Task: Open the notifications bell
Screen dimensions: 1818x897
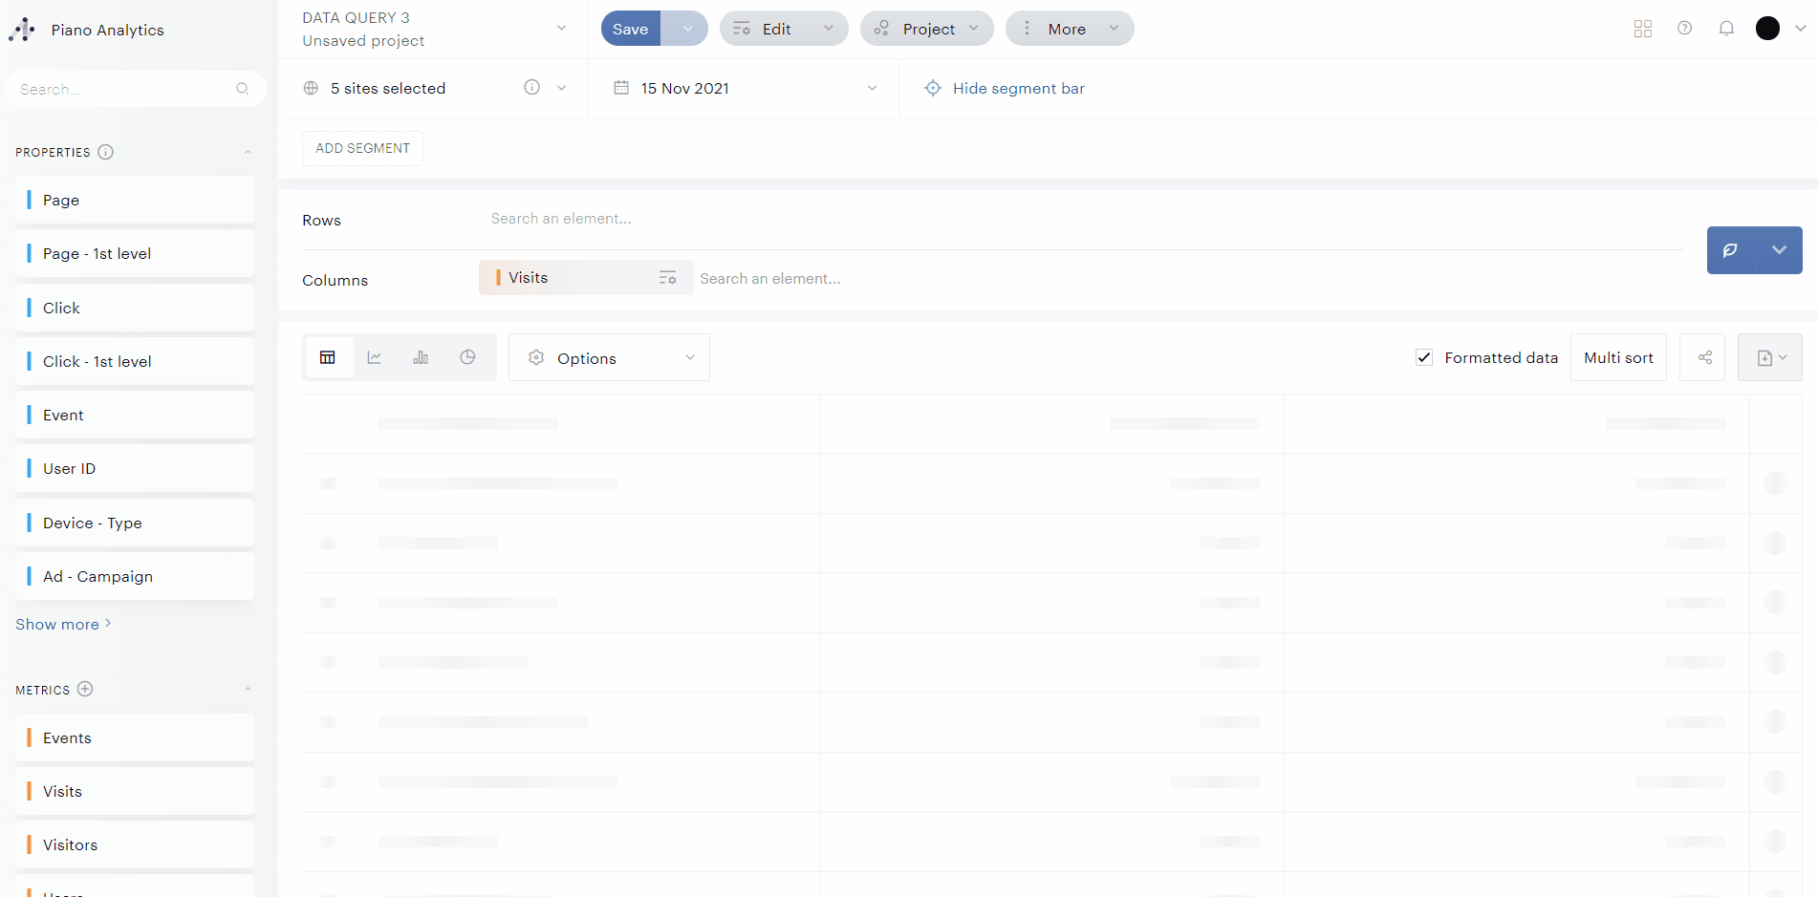Action: pyautogui.click(x=1725, y=29)
